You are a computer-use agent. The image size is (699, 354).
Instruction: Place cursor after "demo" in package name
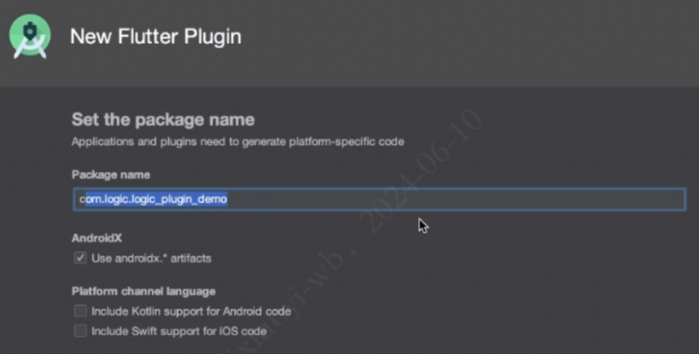tap(228, 199)
